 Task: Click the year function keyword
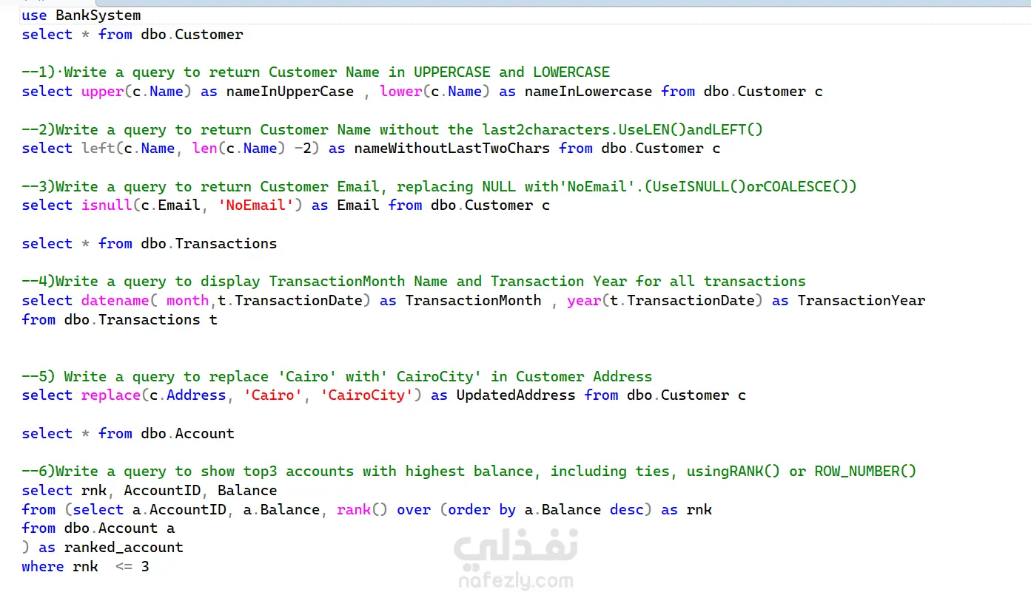pyautogui.click(x=585, y=301)
